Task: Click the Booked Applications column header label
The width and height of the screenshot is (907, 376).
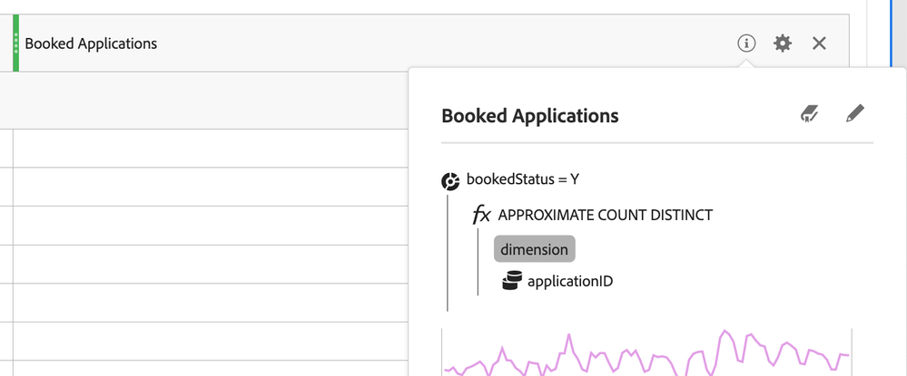Action: (91, 43)
